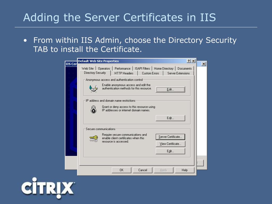Open the HTTP Headers tab
The width and height of the screenshot is (272, 204).
[x=124, y=73]
